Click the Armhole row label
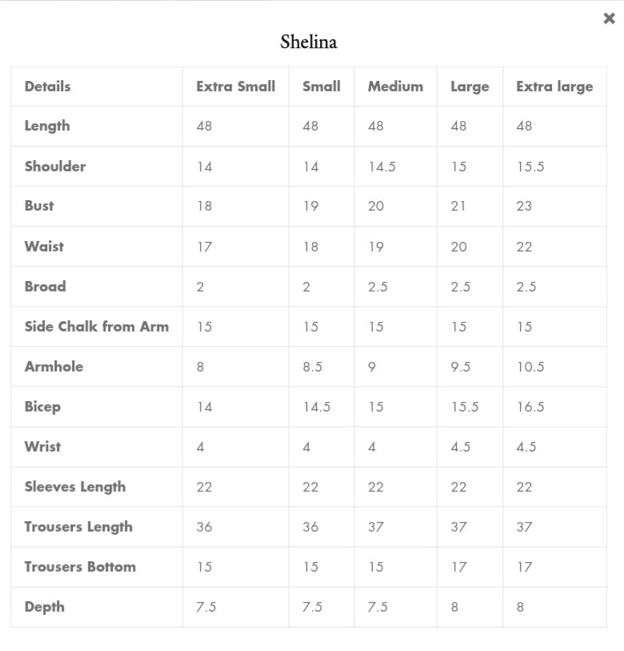Image resolution: width=624 pixels, height=651 pixels. click(54, 366)
